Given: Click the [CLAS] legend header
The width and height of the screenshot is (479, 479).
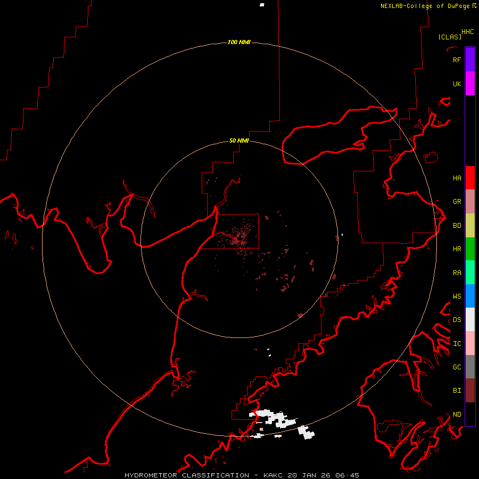Looking at the screenshot, I should click(450, 37).
